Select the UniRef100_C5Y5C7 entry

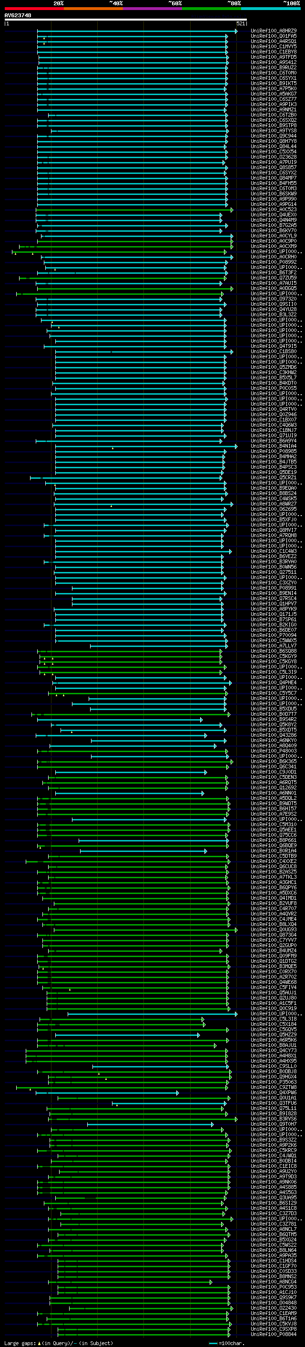pos(274,693)
